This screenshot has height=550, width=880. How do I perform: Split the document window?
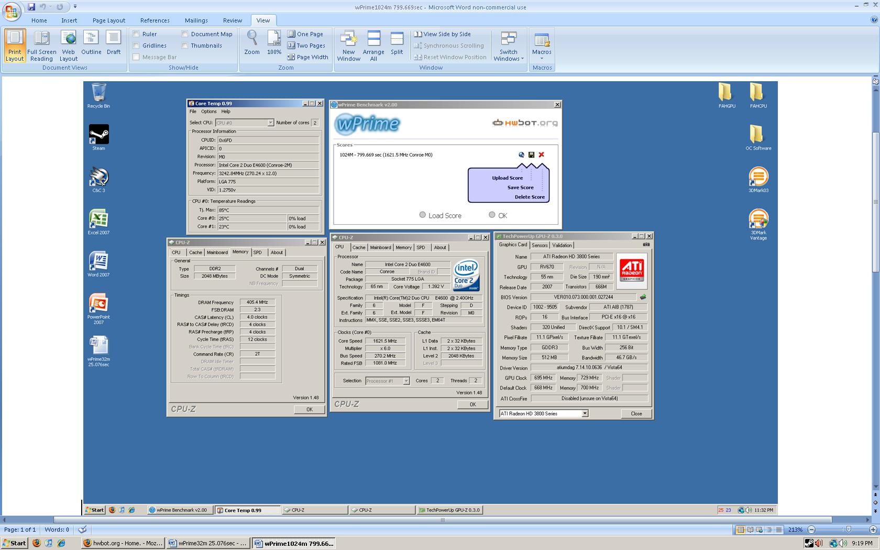point(397,43)
